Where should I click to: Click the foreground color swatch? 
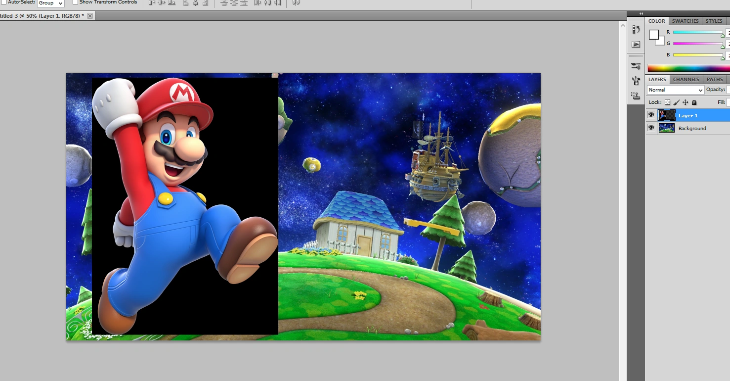(x=654, y=35)
